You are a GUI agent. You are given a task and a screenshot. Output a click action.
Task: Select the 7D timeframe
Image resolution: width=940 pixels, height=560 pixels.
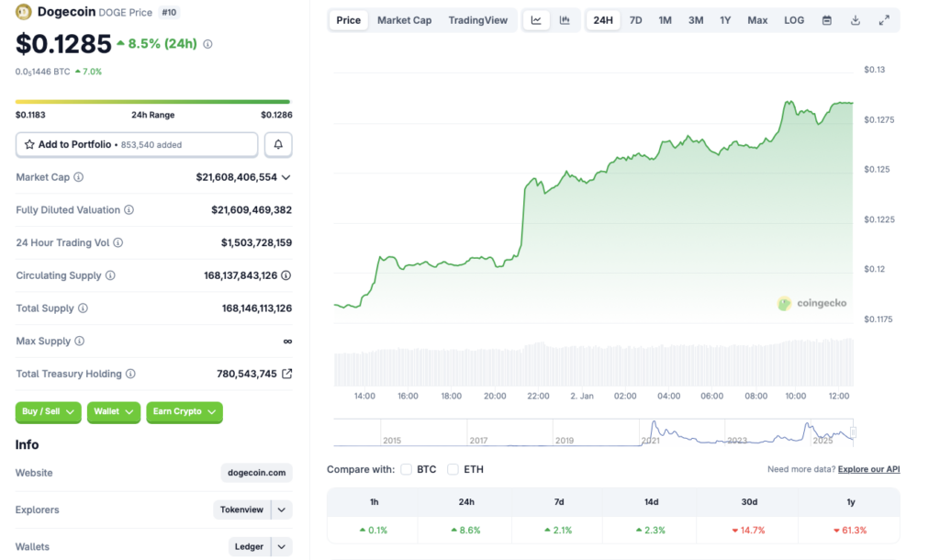pos(635,19)
